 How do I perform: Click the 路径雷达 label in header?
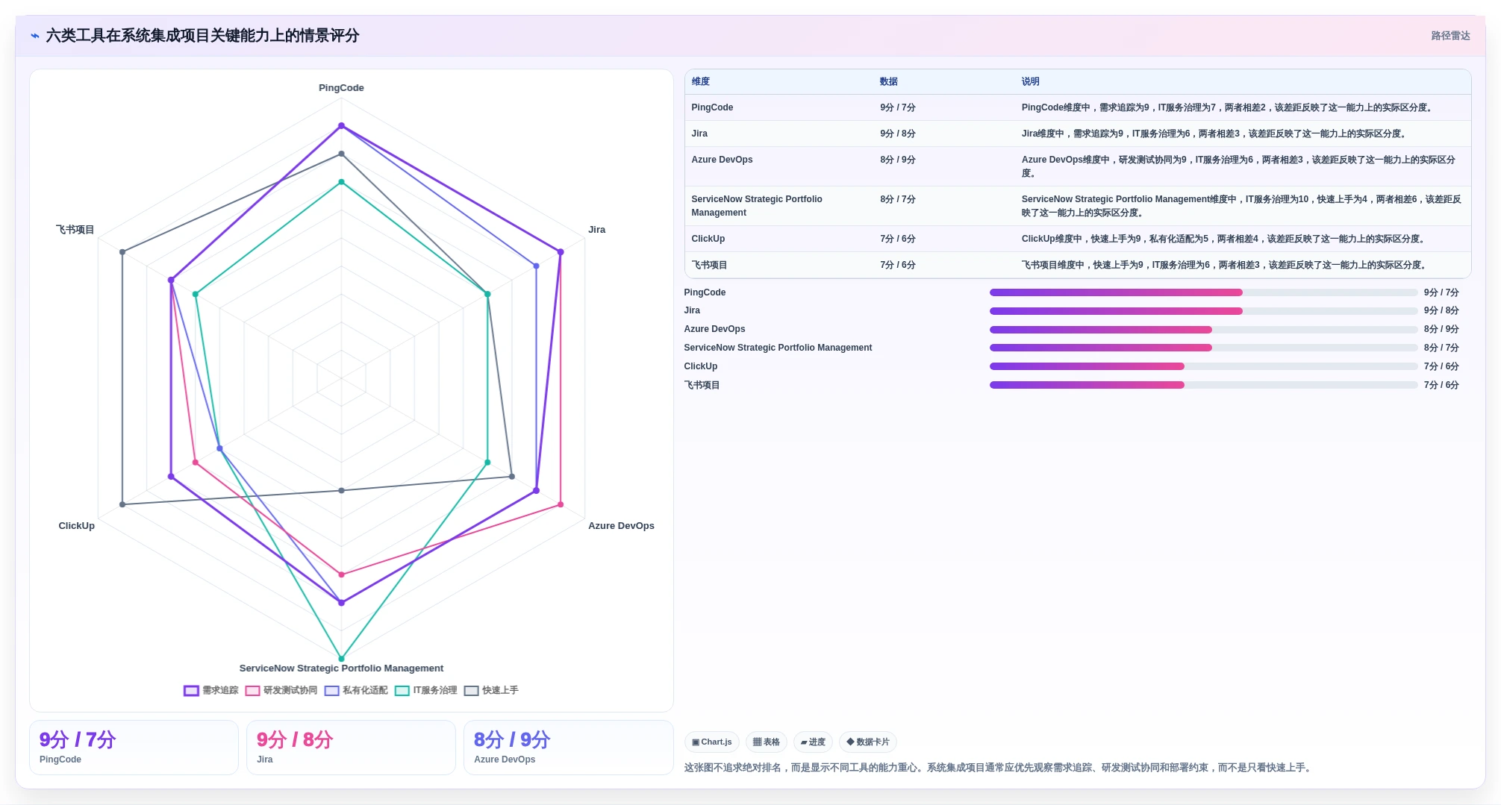coord(1450,36)
